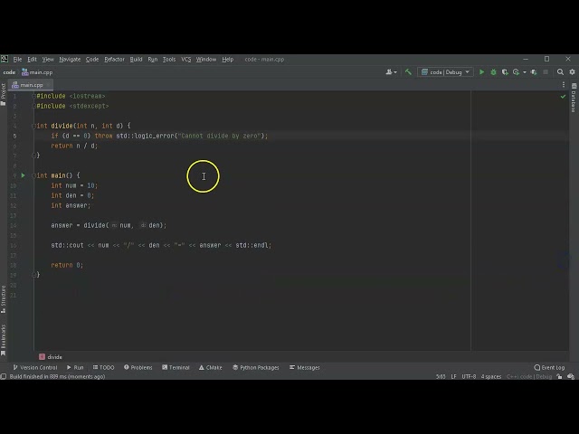The width and height of the screenshot is (579, 434).
Task: Open the Event Log
Action: tap(549, 368)
